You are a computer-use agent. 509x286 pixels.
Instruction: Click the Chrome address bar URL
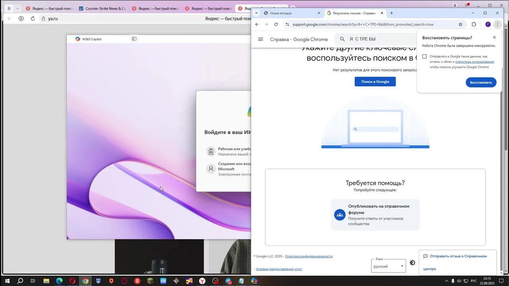coord(363,24)
